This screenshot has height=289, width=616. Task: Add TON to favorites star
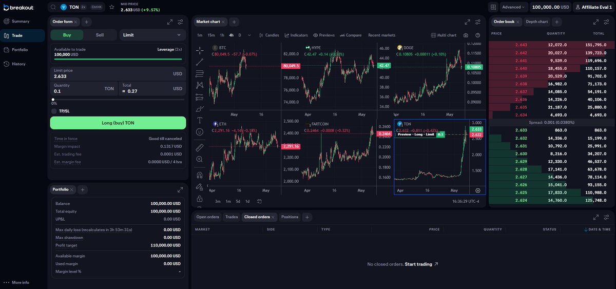pos(112,7)
